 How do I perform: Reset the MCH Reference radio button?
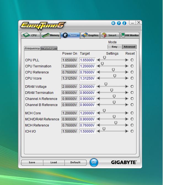pos(132,125)
